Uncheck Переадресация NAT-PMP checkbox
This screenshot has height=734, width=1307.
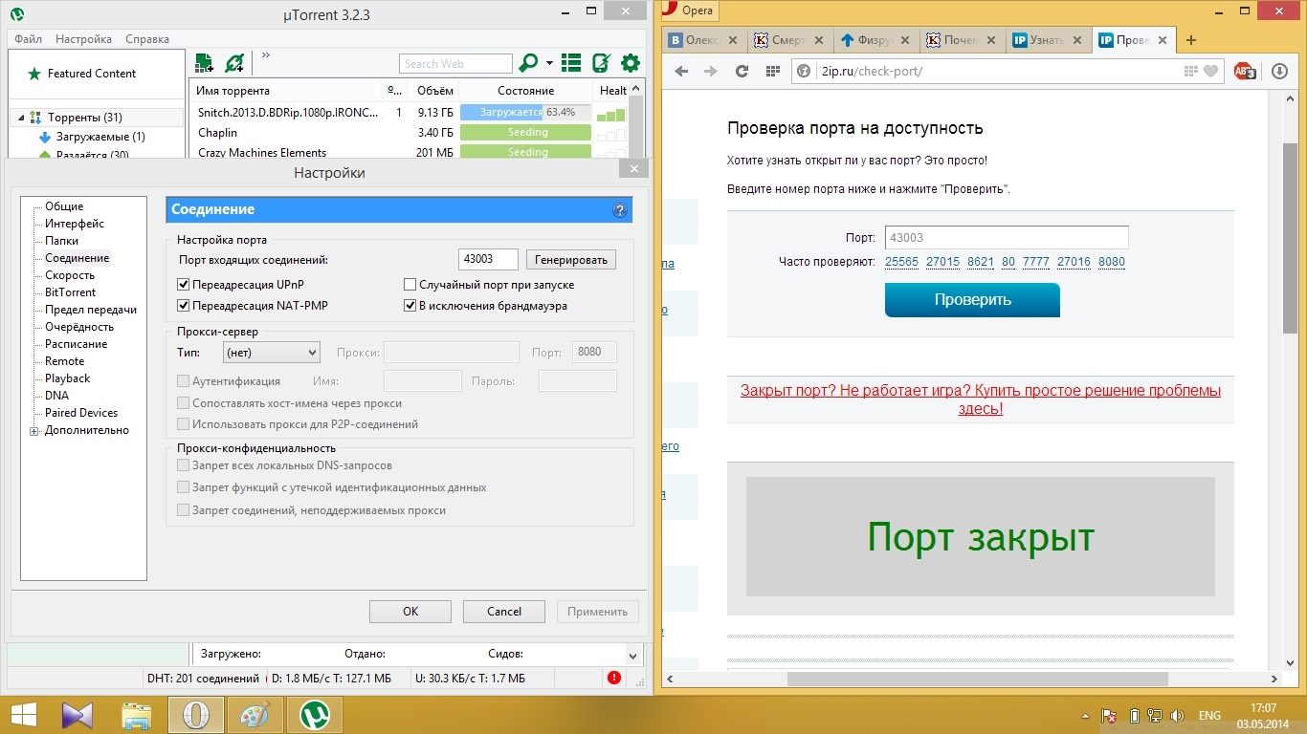tap(184, 306)
